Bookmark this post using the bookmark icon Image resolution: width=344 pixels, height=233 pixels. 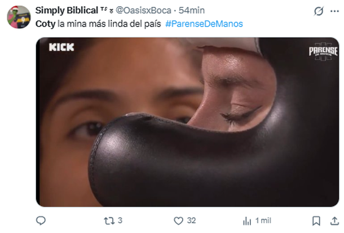316,221
